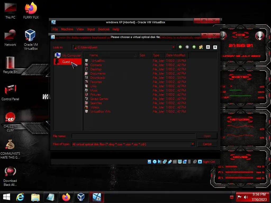Go back in the file dialog
The height and width of the screenshot is (203, 271).
tap(180, 47)
